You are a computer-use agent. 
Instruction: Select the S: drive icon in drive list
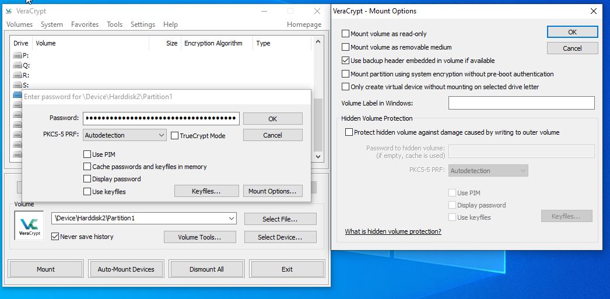(x=17, y=85)
